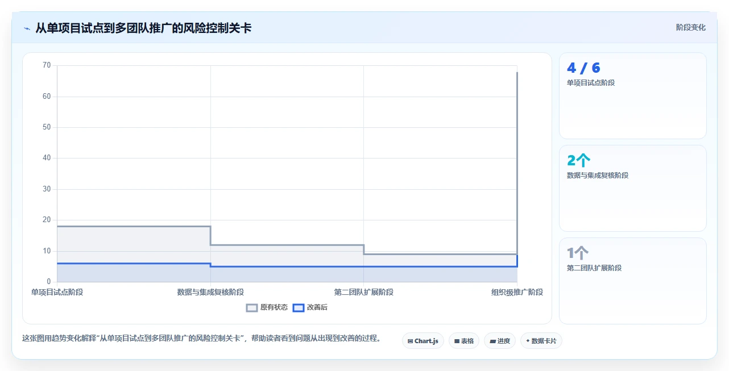The height and width of the screenshot is (371, 729).
Task: Click the 组织级推广阶段 x-axis label
Action: coord(517,292)
